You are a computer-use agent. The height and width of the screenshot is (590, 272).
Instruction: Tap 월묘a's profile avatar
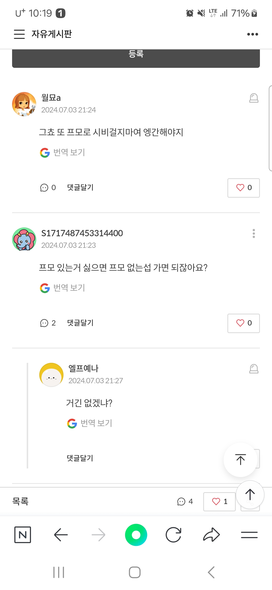pyautogui.click(x=24, y=104)
